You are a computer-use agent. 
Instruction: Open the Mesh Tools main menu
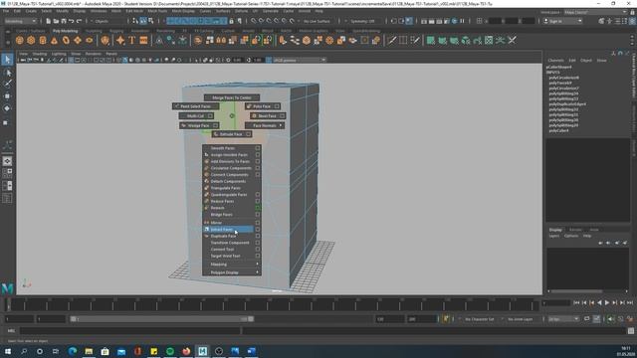click(x=157, y=11)
